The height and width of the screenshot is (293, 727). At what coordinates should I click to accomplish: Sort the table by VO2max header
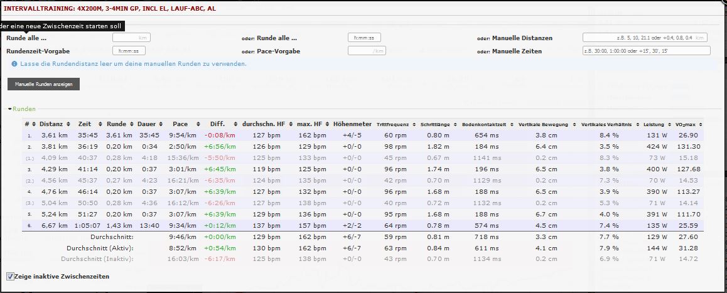pyautogui.click(x=688, y=124)
